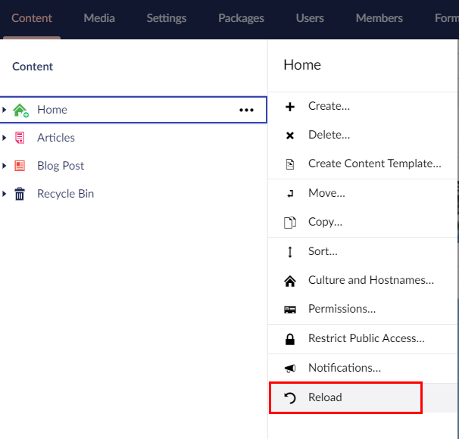Select Delete... in the Home menu
The width and height of the screenshot is (459, 439).
(x=329, y=135)
